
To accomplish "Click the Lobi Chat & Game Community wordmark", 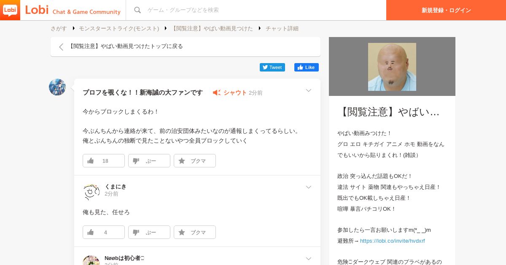I will click(x=73, y=10).
